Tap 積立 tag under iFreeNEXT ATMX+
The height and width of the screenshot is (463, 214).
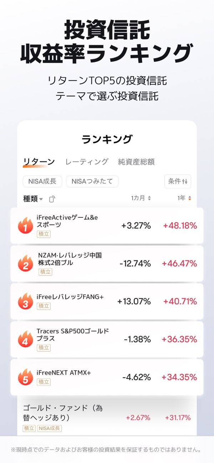[44, 382]
